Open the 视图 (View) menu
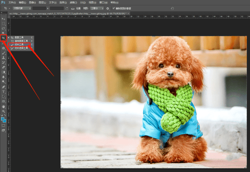This screenshot has width=250, height=172. pyautogui.click(x=93, y=3)
